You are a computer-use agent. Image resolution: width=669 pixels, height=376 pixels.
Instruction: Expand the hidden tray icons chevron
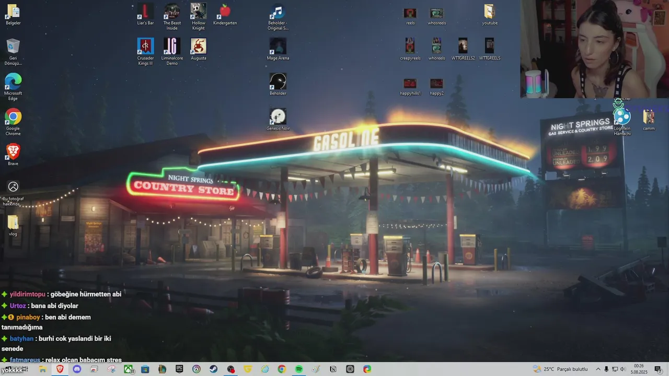598,369
